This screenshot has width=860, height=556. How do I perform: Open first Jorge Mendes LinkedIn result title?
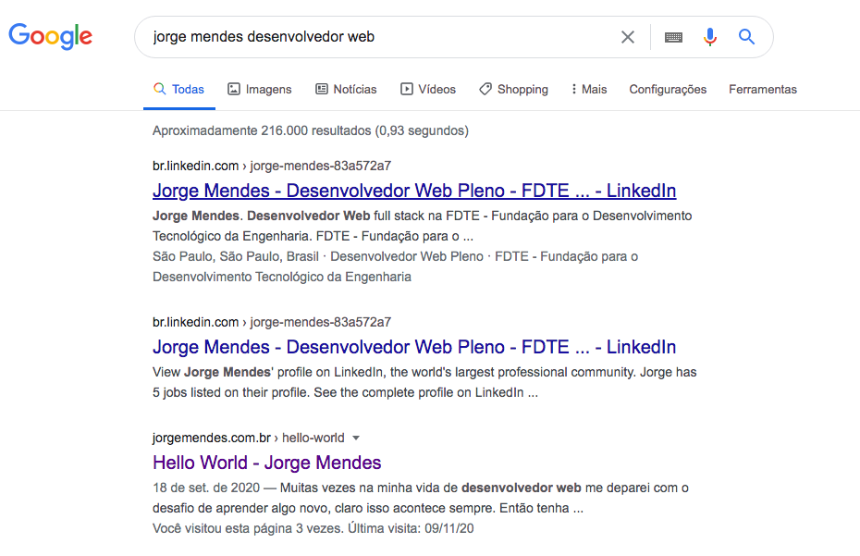pyautogui.click(x=414, y=191)
